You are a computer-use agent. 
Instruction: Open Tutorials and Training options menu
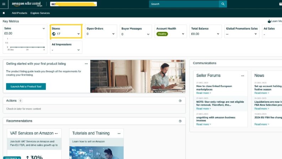point(119,134)
